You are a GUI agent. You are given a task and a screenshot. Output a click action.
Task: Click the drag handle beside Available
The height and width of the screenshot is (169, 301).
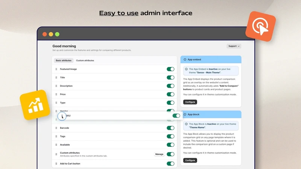click(x=56, y=145)
